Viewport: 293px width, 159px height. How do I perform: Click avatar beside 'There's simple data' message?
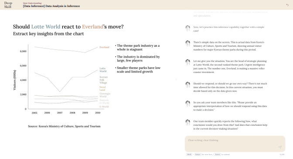pyautogui.click(x=188, y=43)
